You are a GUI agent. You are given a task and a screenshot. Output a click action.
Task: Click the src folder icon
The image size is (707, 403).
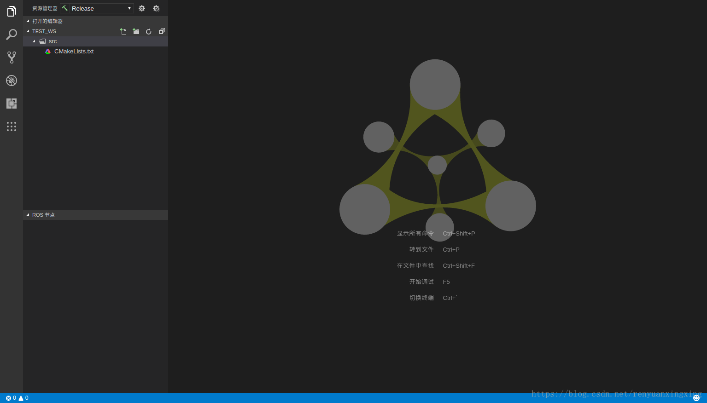(x=42, y=41)
